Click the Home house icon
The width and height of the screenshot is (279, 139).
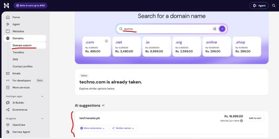(8, 17)
